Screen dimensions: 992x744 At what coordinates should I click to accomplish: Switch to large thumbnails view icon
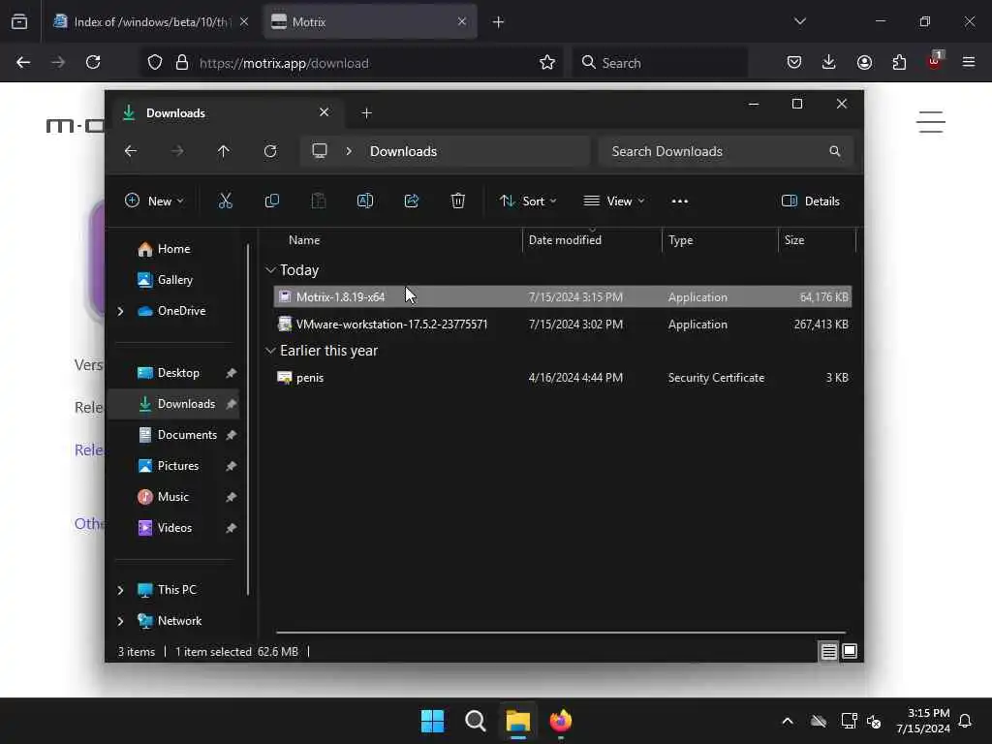click(850, 651)
